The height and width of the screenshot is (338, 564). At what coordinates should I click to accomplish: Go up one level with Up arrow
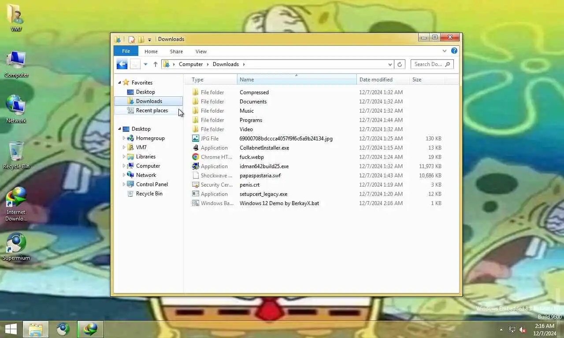pos(156,64)
